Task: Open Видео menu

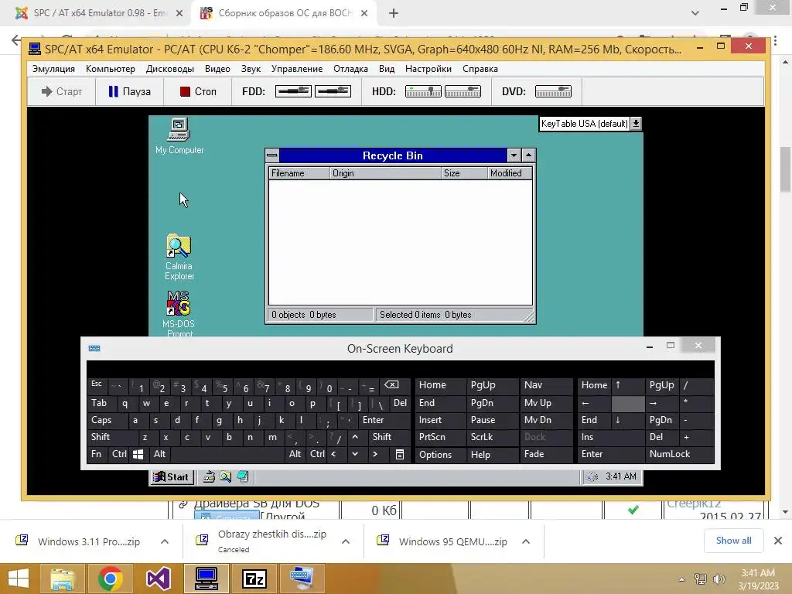Action: (x=217, y=69)
